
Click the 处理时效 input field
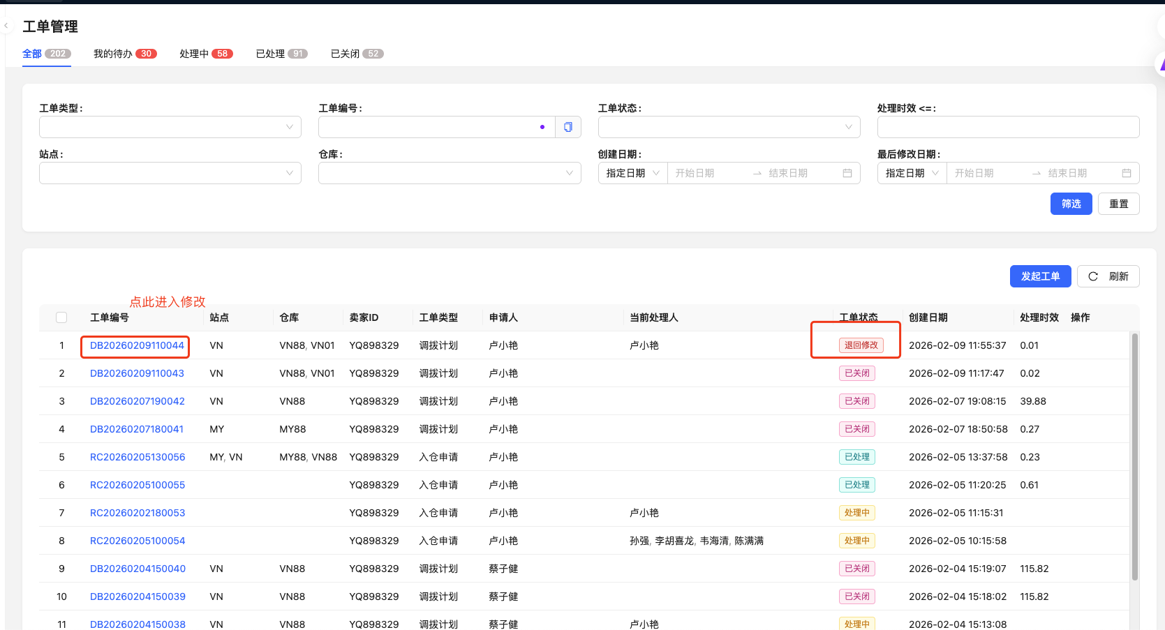[1008, 127]
